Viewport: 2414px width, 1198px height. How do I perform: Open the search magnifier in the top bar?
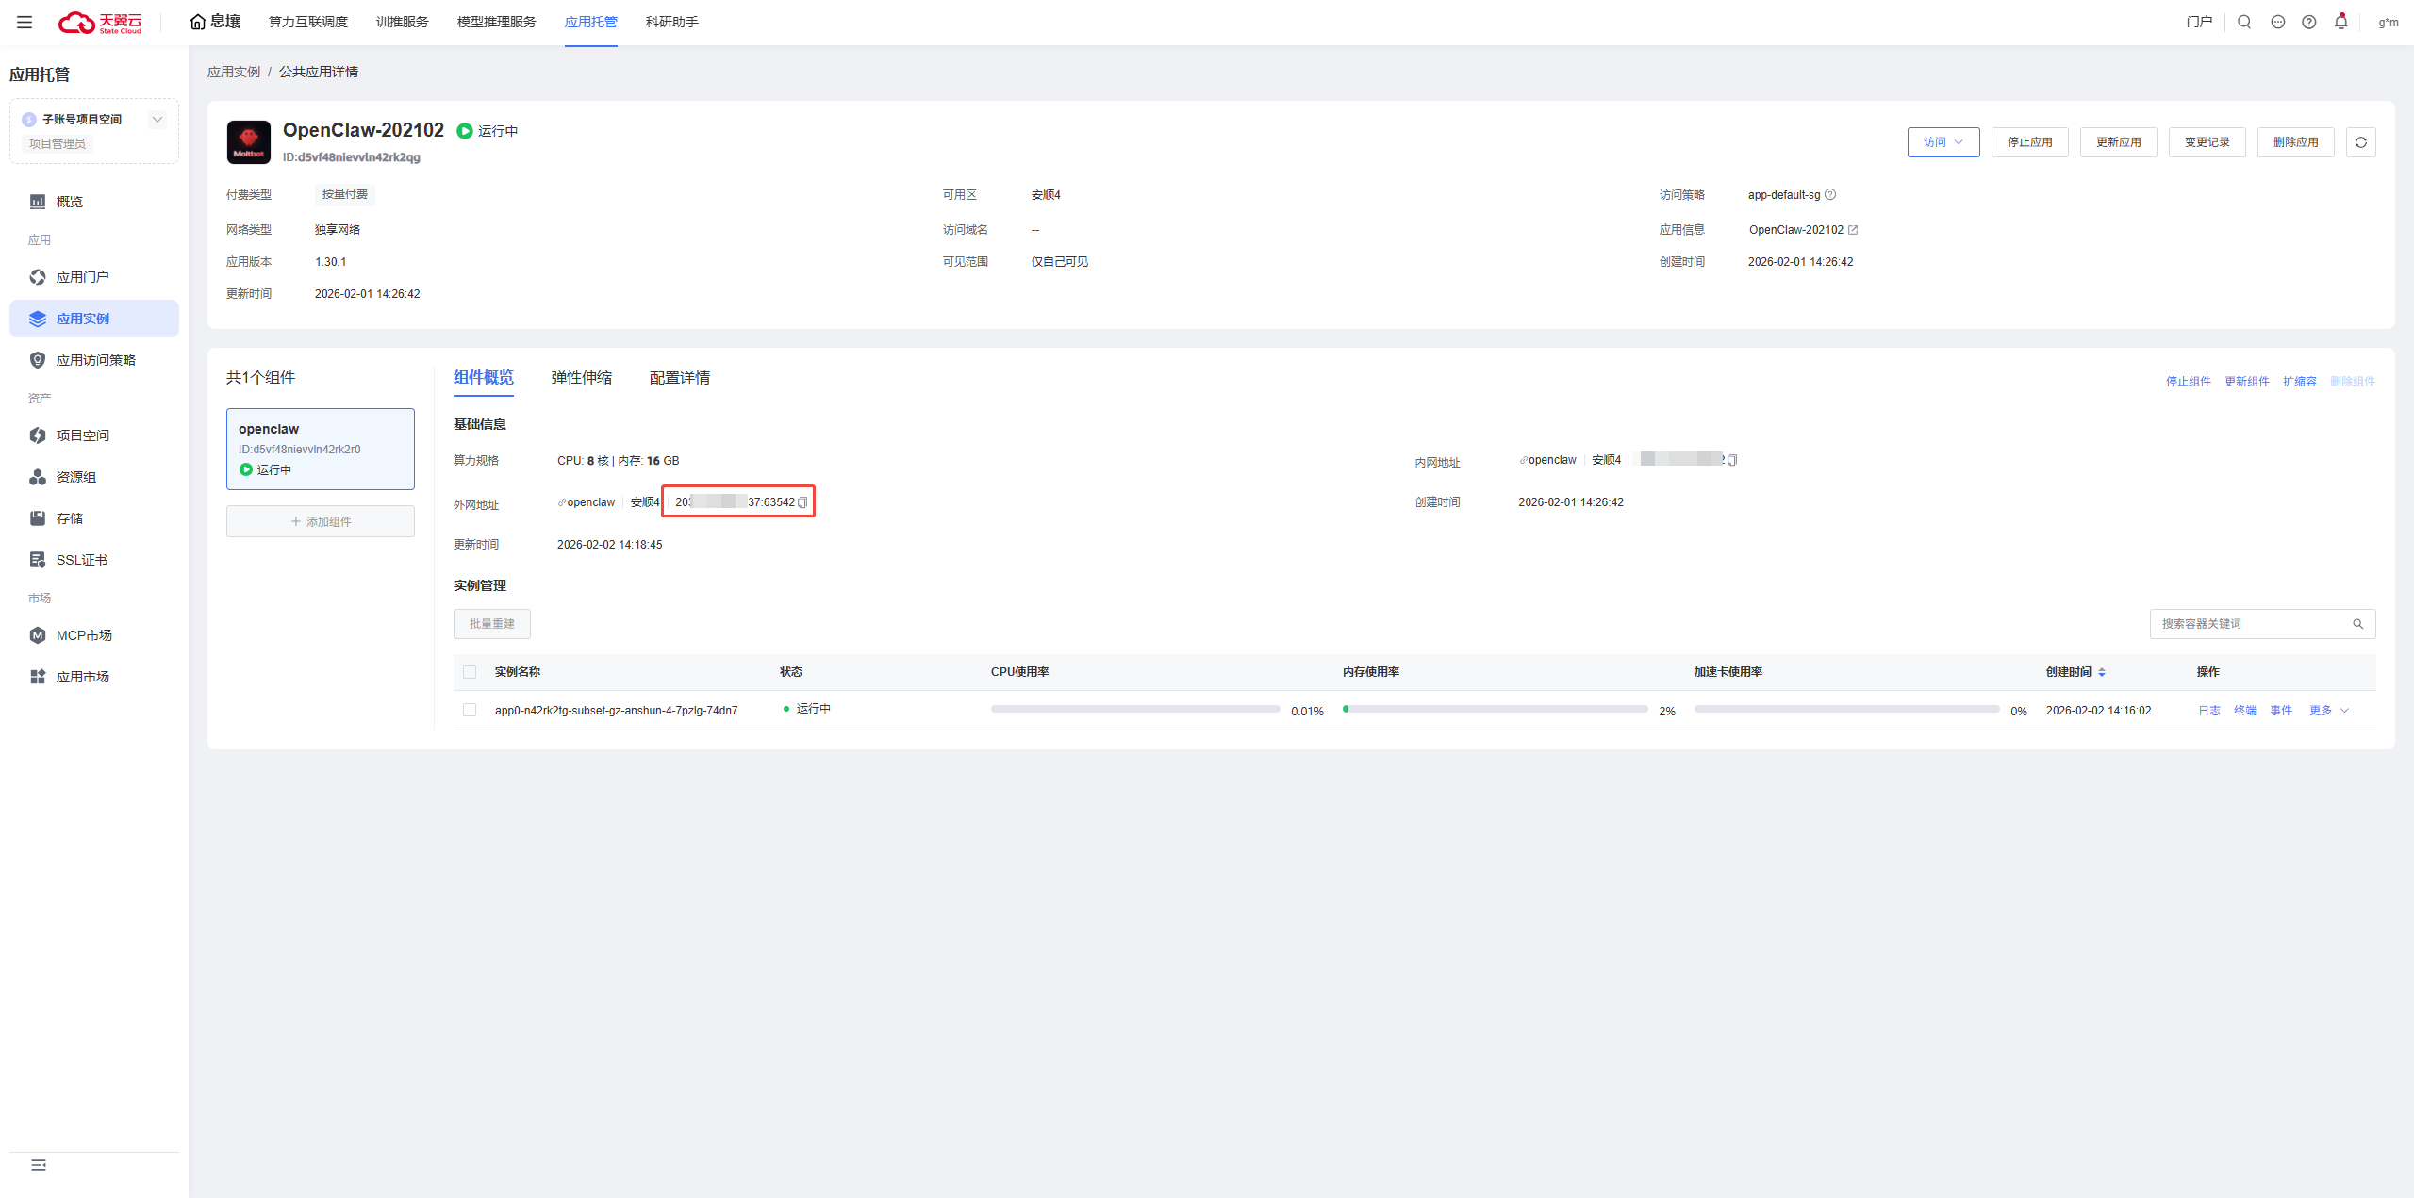tap(2244, 22)
